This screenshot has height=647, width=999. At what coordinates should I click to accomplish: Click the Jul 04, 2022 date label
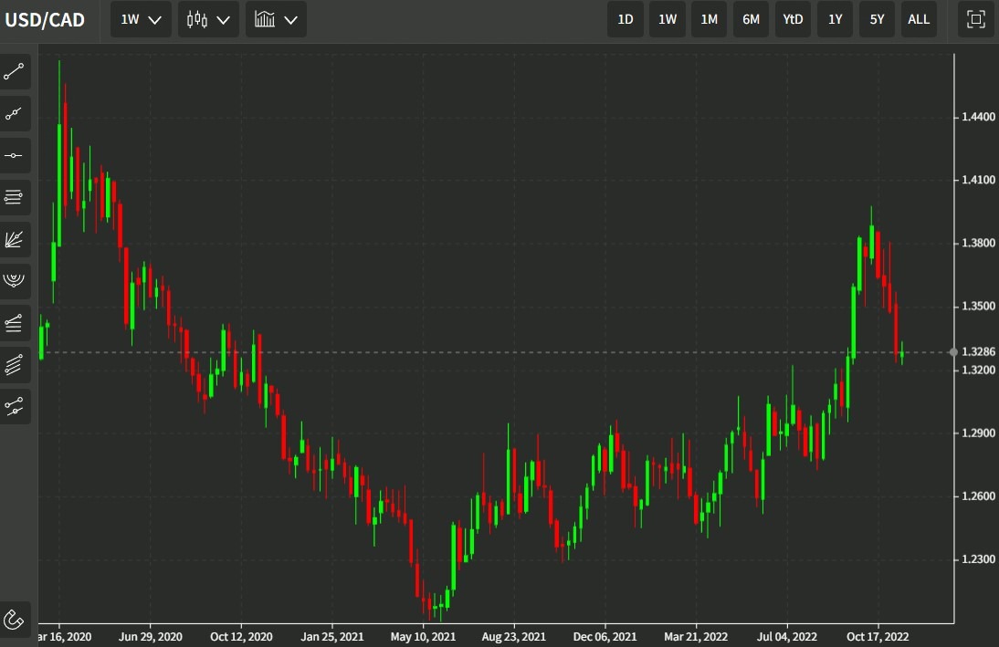pos(787,637)
